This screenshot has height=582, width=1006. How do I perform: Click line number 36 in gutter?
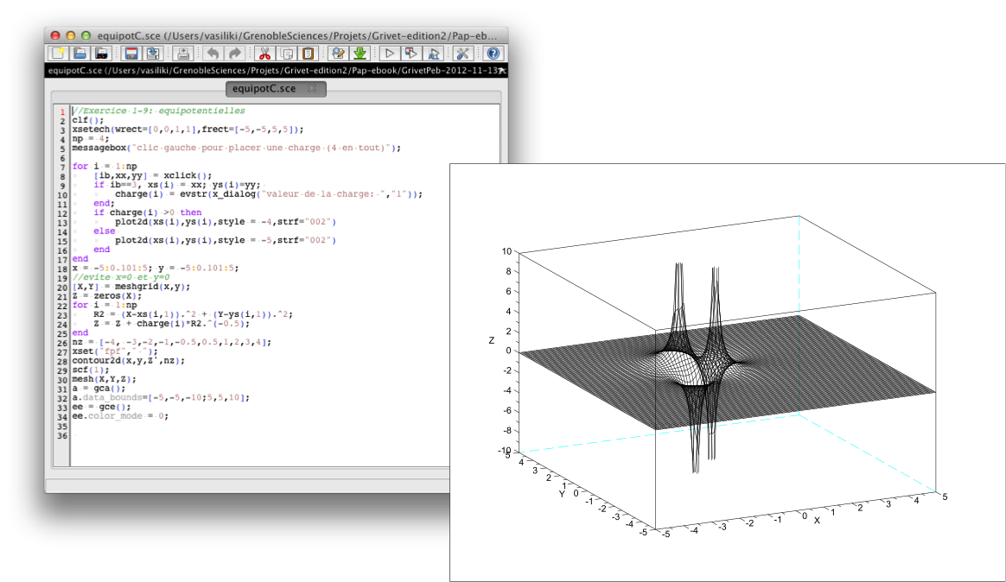(61, 436)
